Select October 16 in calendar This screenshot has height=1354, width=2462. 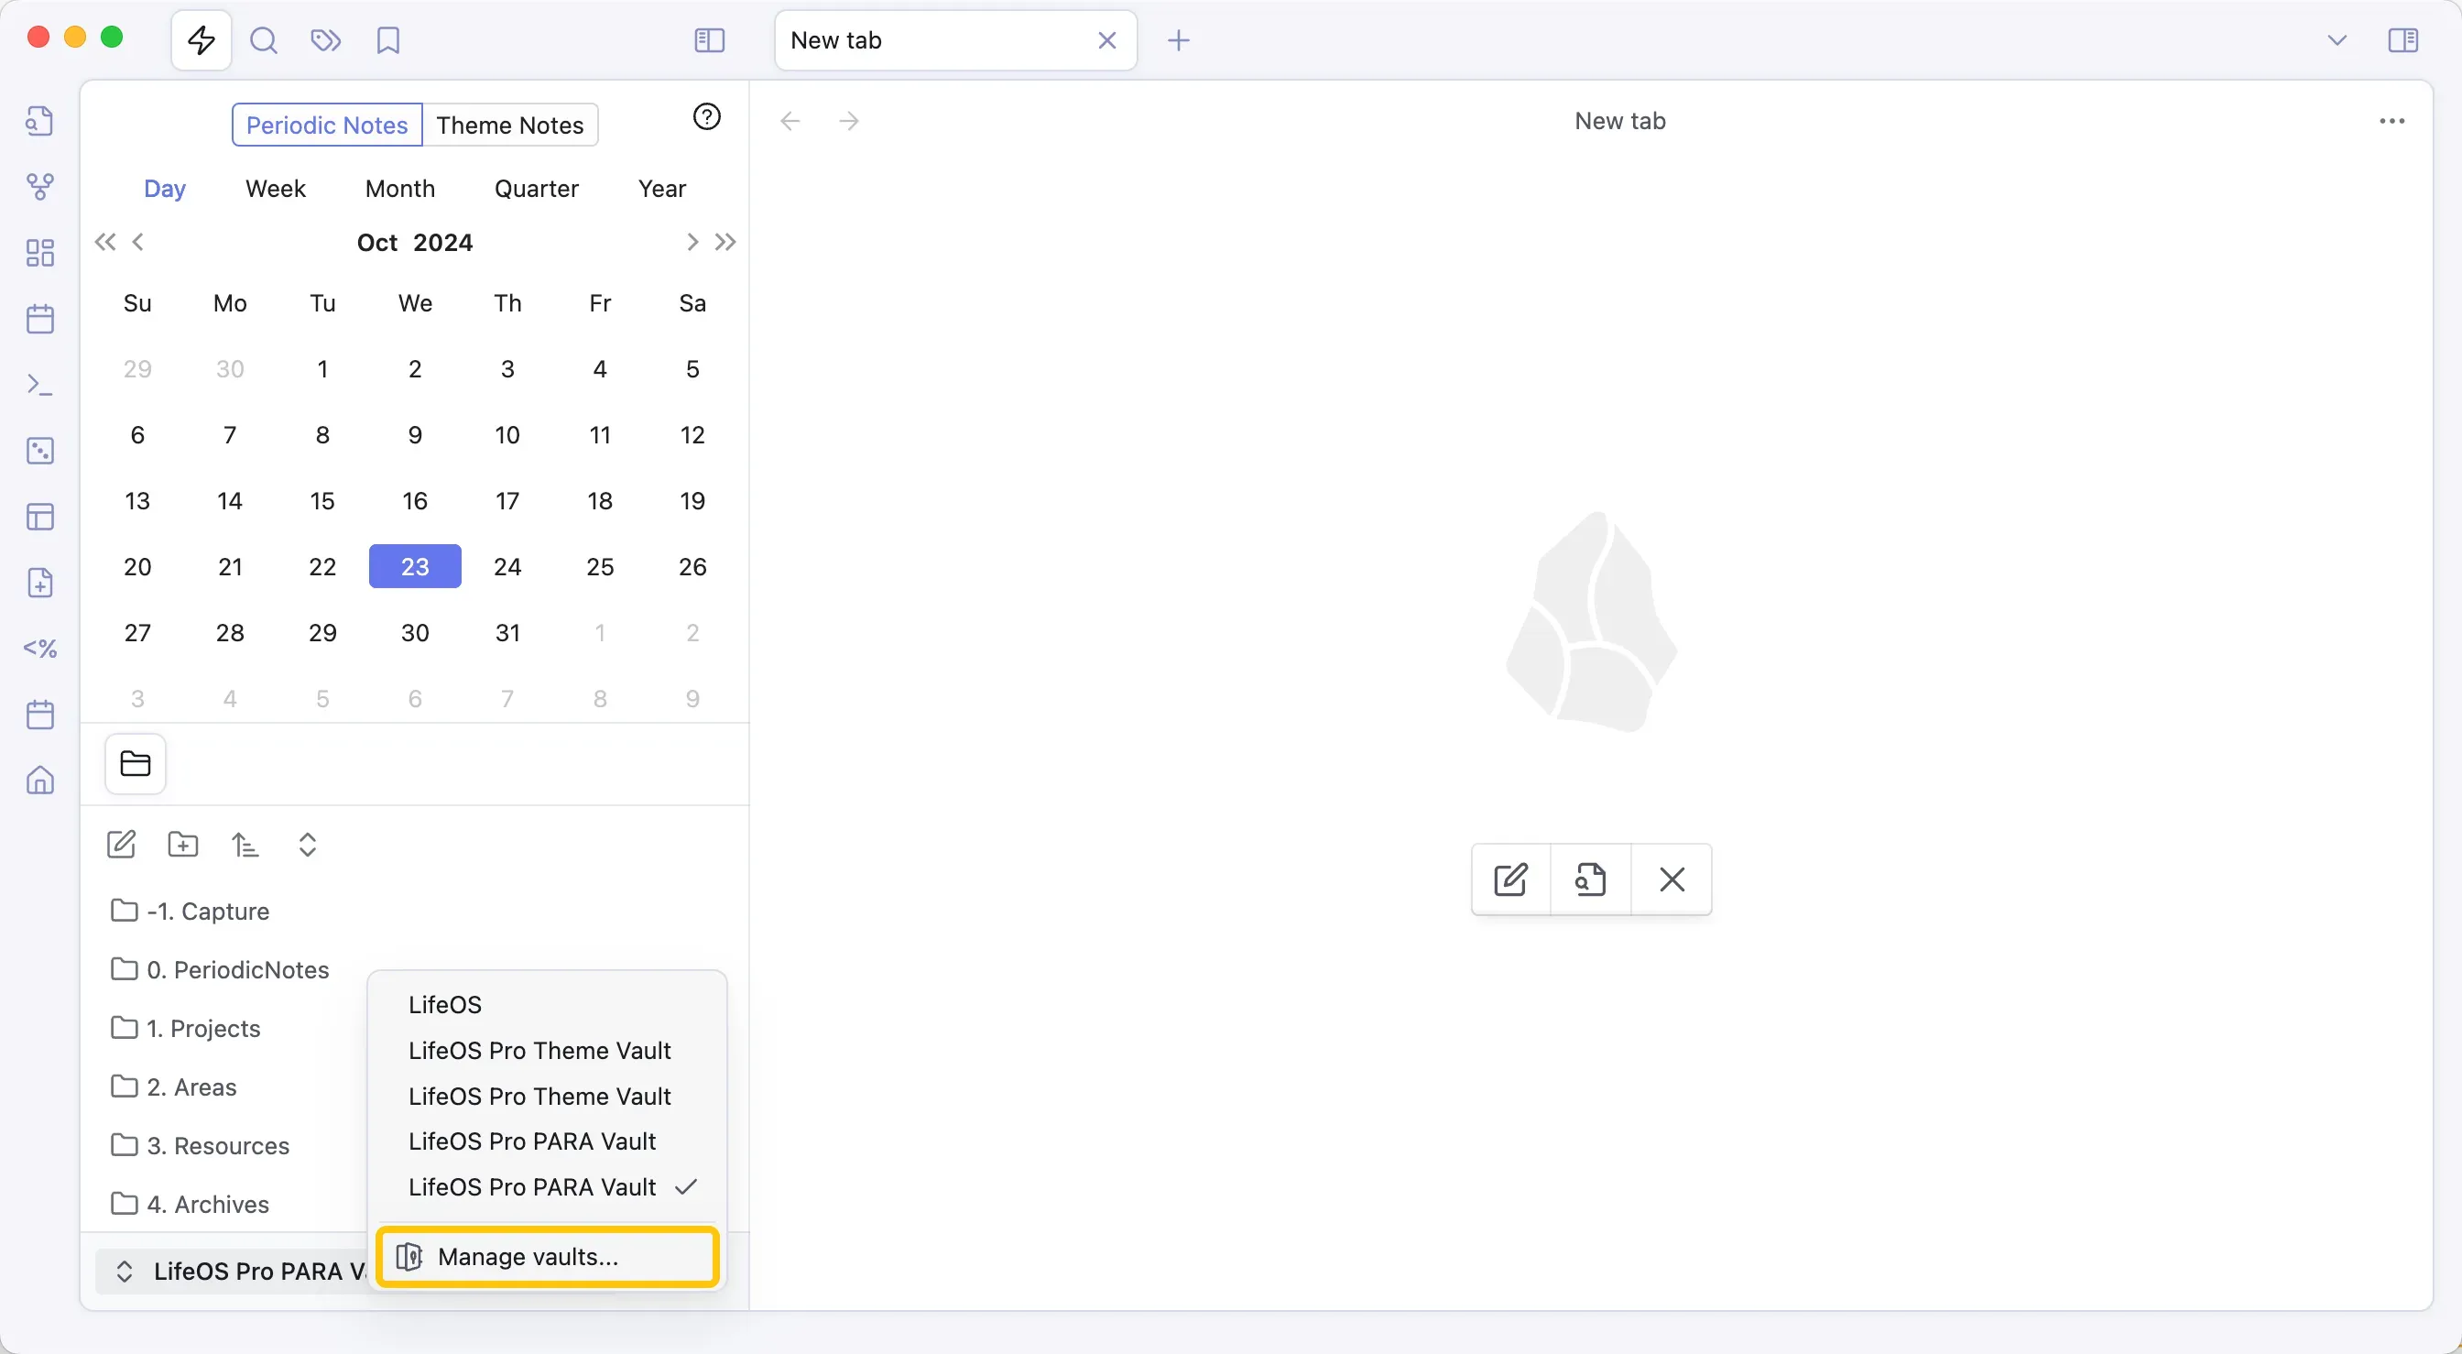pyautogui.click(x=415, y=500)
